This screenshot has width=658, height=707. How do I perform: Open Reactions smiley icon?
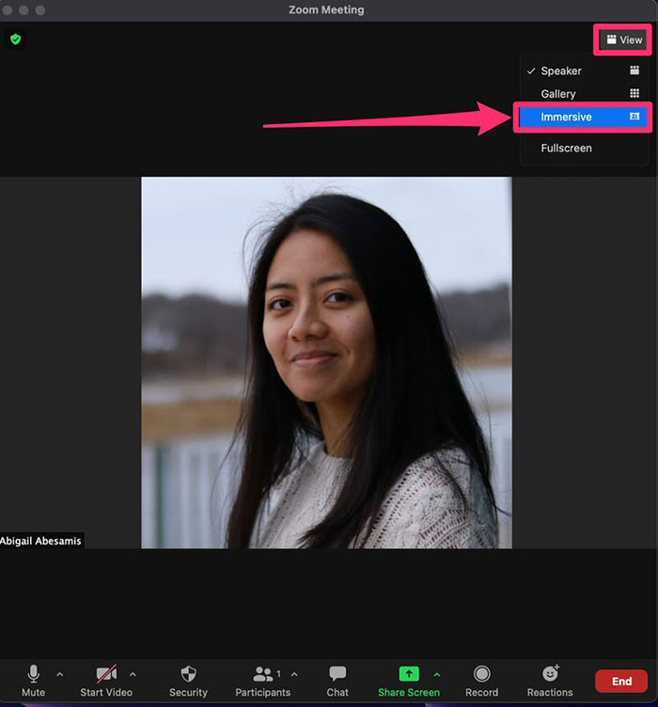(x=550, y=674)
